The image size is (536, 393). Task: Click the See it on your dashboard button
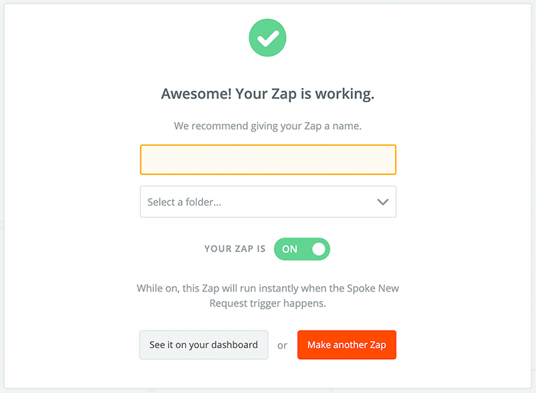204,345
